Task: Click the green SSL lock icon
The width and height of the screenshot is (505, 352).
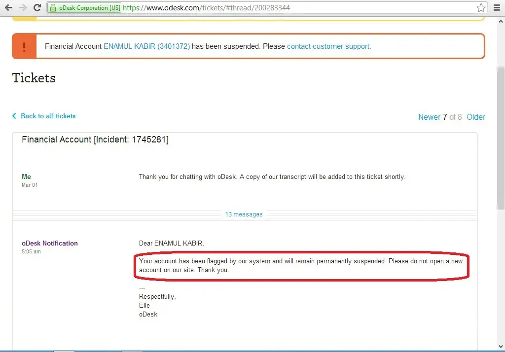Action: (53, 8)
